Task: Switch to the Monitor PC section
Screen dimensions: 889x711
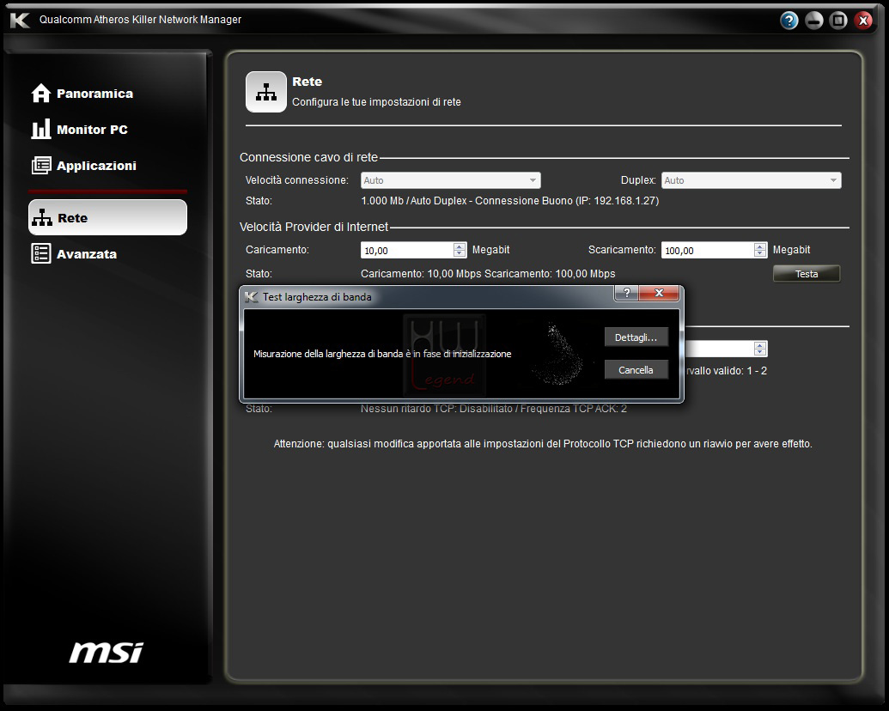Action: [x=80, y=130]
